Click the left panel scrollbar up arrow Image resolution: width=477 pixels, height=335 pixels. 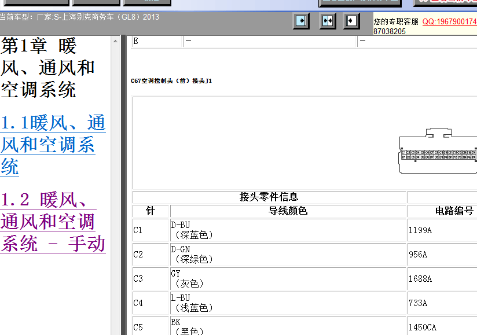pos(115,41)
